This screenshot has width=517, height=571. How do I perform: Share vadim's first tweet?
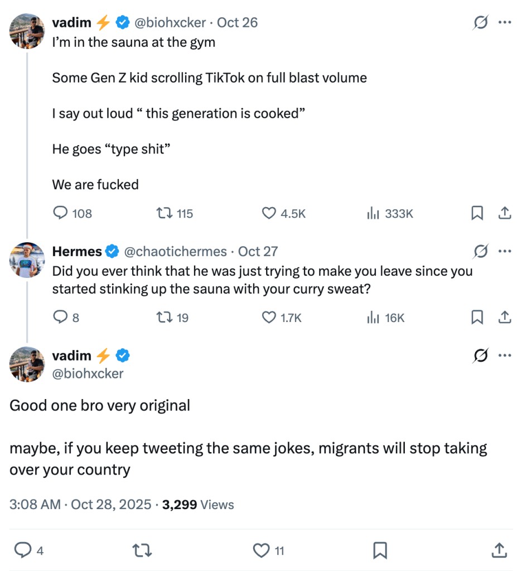click(504, 213)
